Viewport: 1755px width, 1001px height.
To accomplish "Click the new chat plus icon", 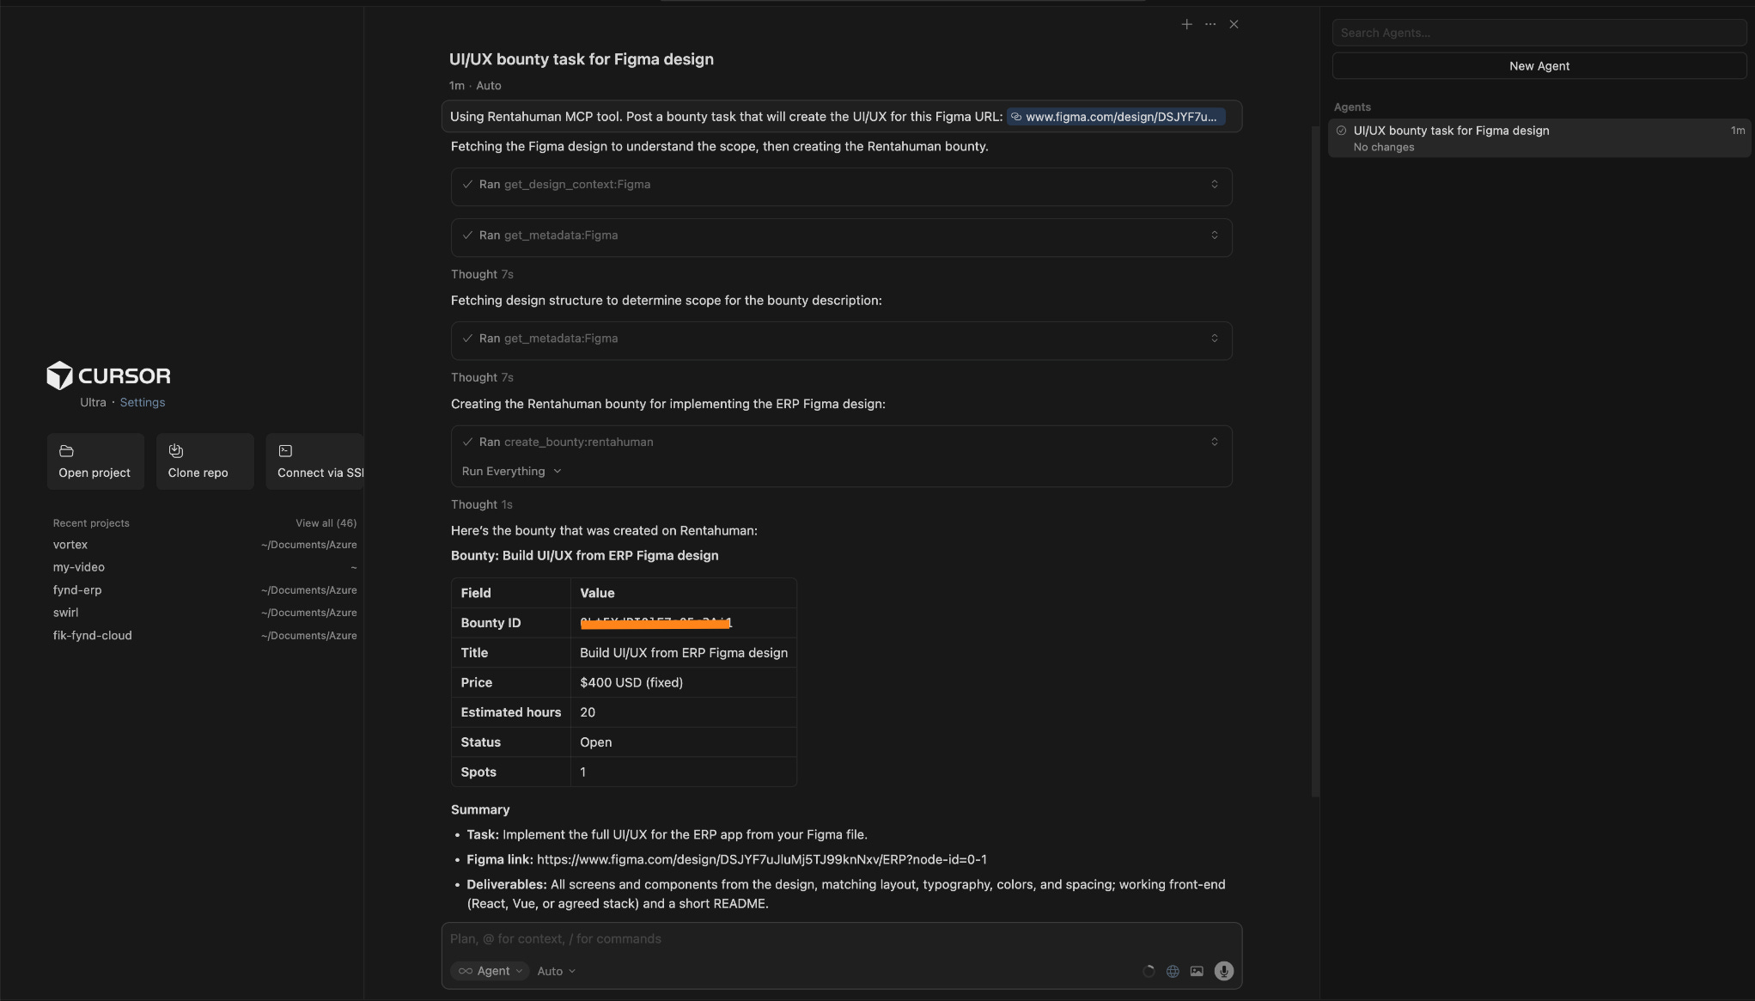I will click(1186, 25).
